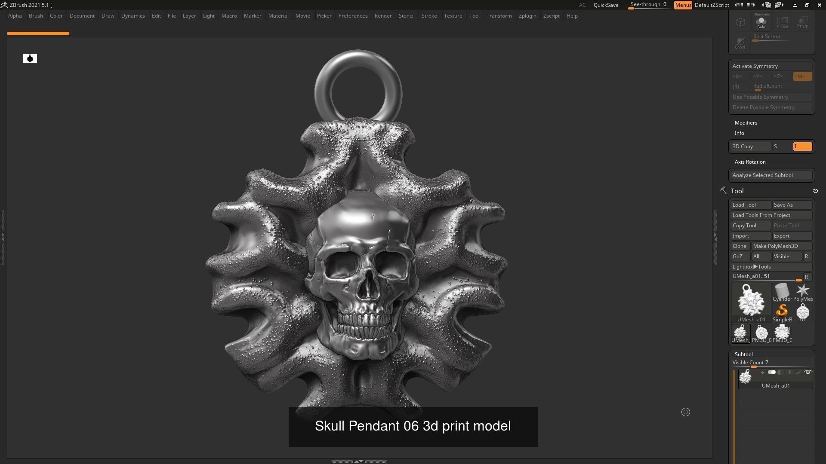Click the UMesh_a01 subtool row
Image resolution: width=826 pixels, height=464 pixels.
tap(776, 379)
